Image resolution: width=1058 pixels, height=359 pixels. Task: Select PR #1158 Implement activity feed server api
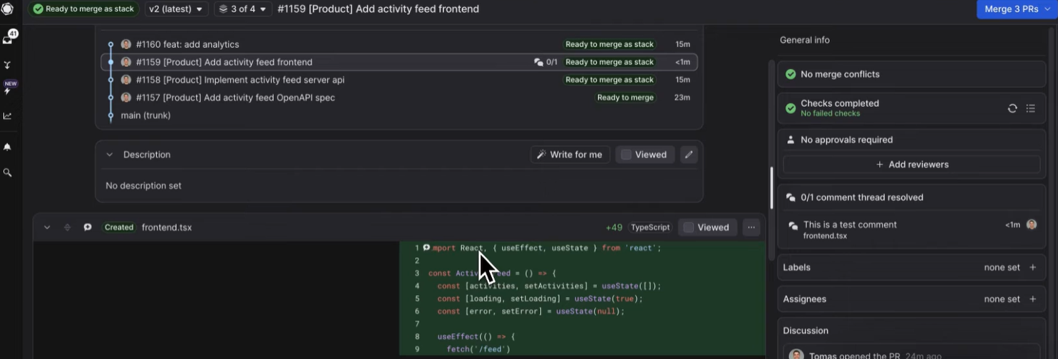click(240, 80)
